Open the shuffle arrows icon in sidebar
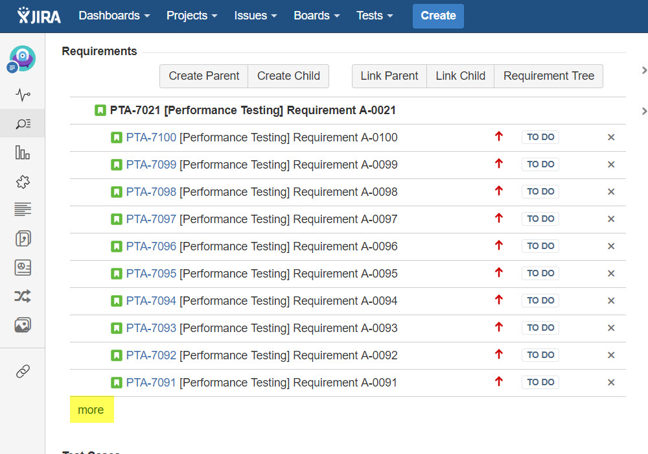 23,296
